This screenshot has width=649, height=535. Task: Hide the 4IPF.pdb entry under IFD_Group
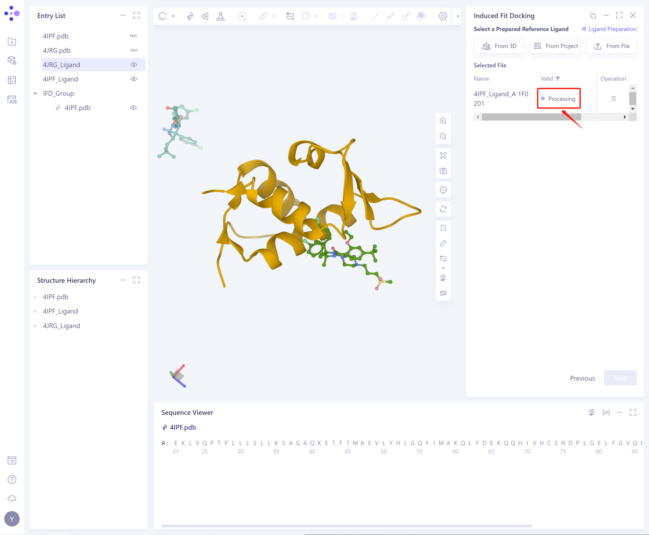133,107
